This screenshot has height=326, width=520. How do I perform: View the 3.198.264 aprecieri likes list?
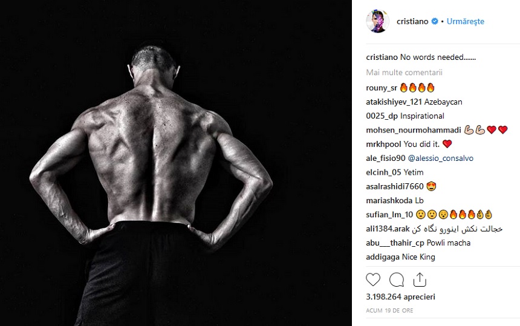click(x=401, y=296)
